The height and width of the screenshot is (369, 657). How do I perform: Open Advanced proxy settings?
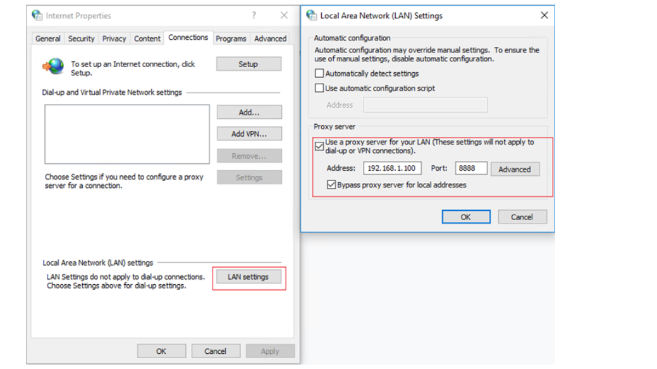pos(514,169)
